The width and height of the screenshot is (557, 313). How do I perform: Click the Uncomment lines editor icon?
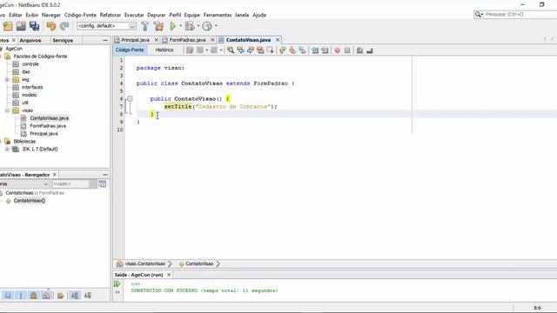pos(369,50)
